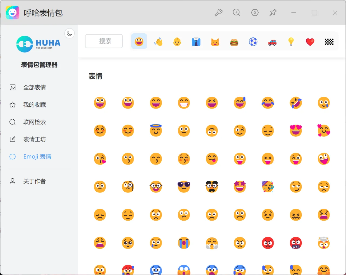This screenshot has width=346, height=275.
Task: Open the 我的收藏 favorites section
Action: (x=35, y=104)
